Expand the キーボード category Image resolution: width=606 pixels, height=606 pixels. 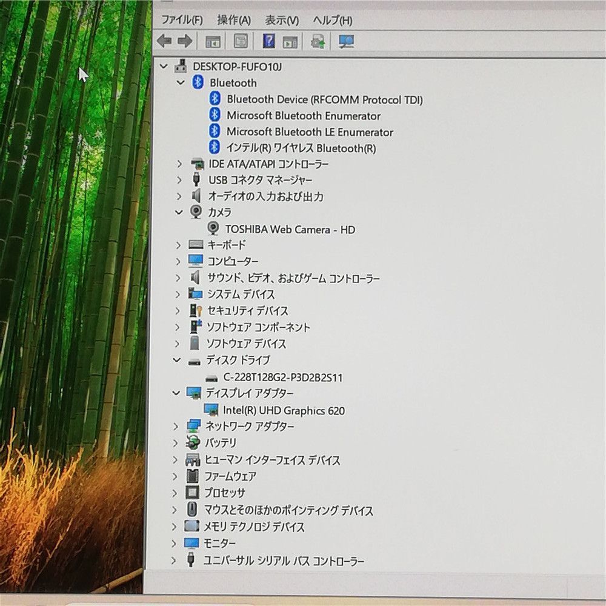pos(178,245)
